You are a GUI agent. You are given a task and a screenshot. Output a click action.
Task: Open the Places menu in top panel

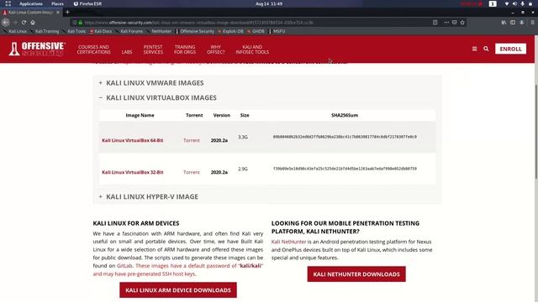[x=57, y=3]
